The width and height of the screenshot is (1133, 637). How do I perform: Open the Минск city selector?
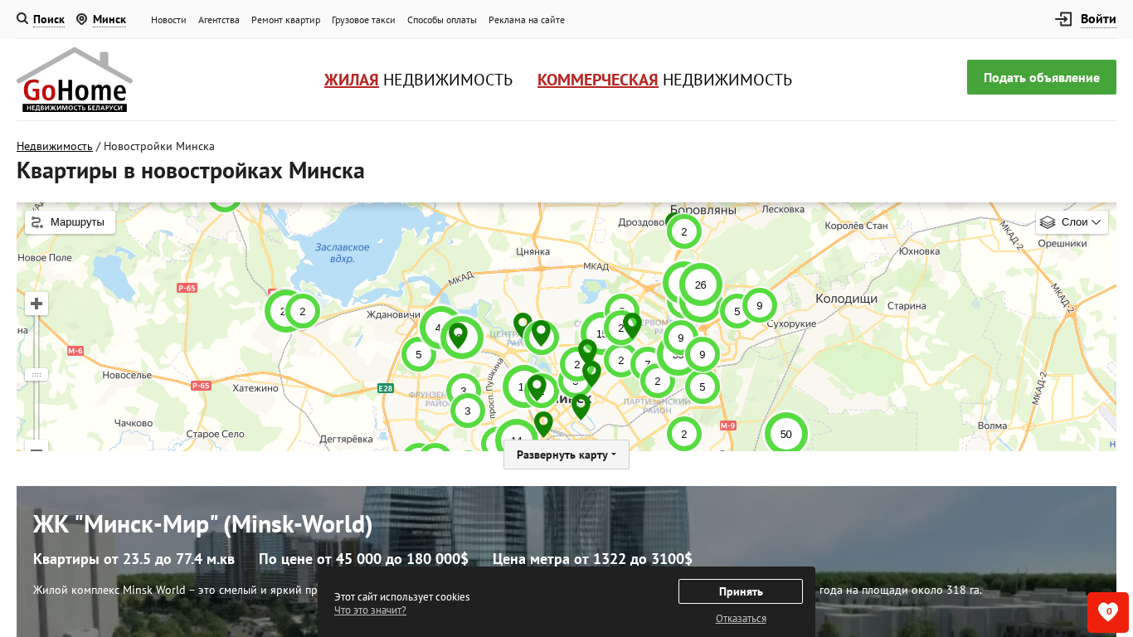tap(109, 19)
